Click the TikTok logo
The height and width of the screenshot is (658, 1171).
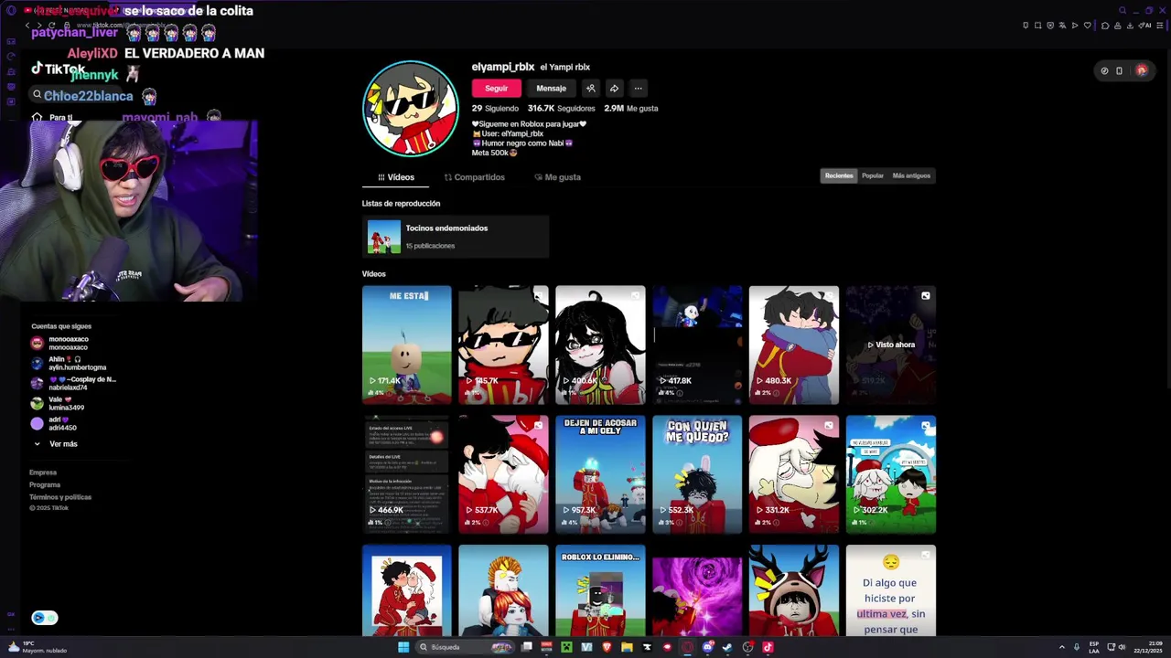58,69
